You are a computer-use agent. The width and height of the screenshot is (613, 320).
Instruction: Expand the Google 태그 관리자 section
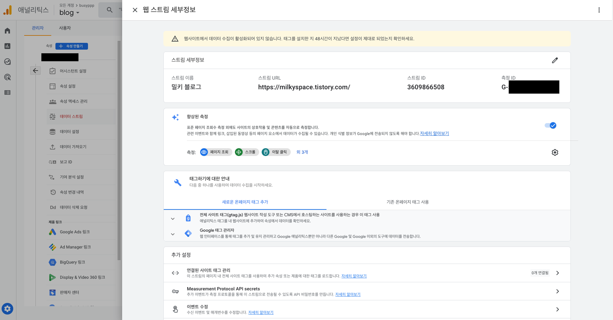[173, 234]
